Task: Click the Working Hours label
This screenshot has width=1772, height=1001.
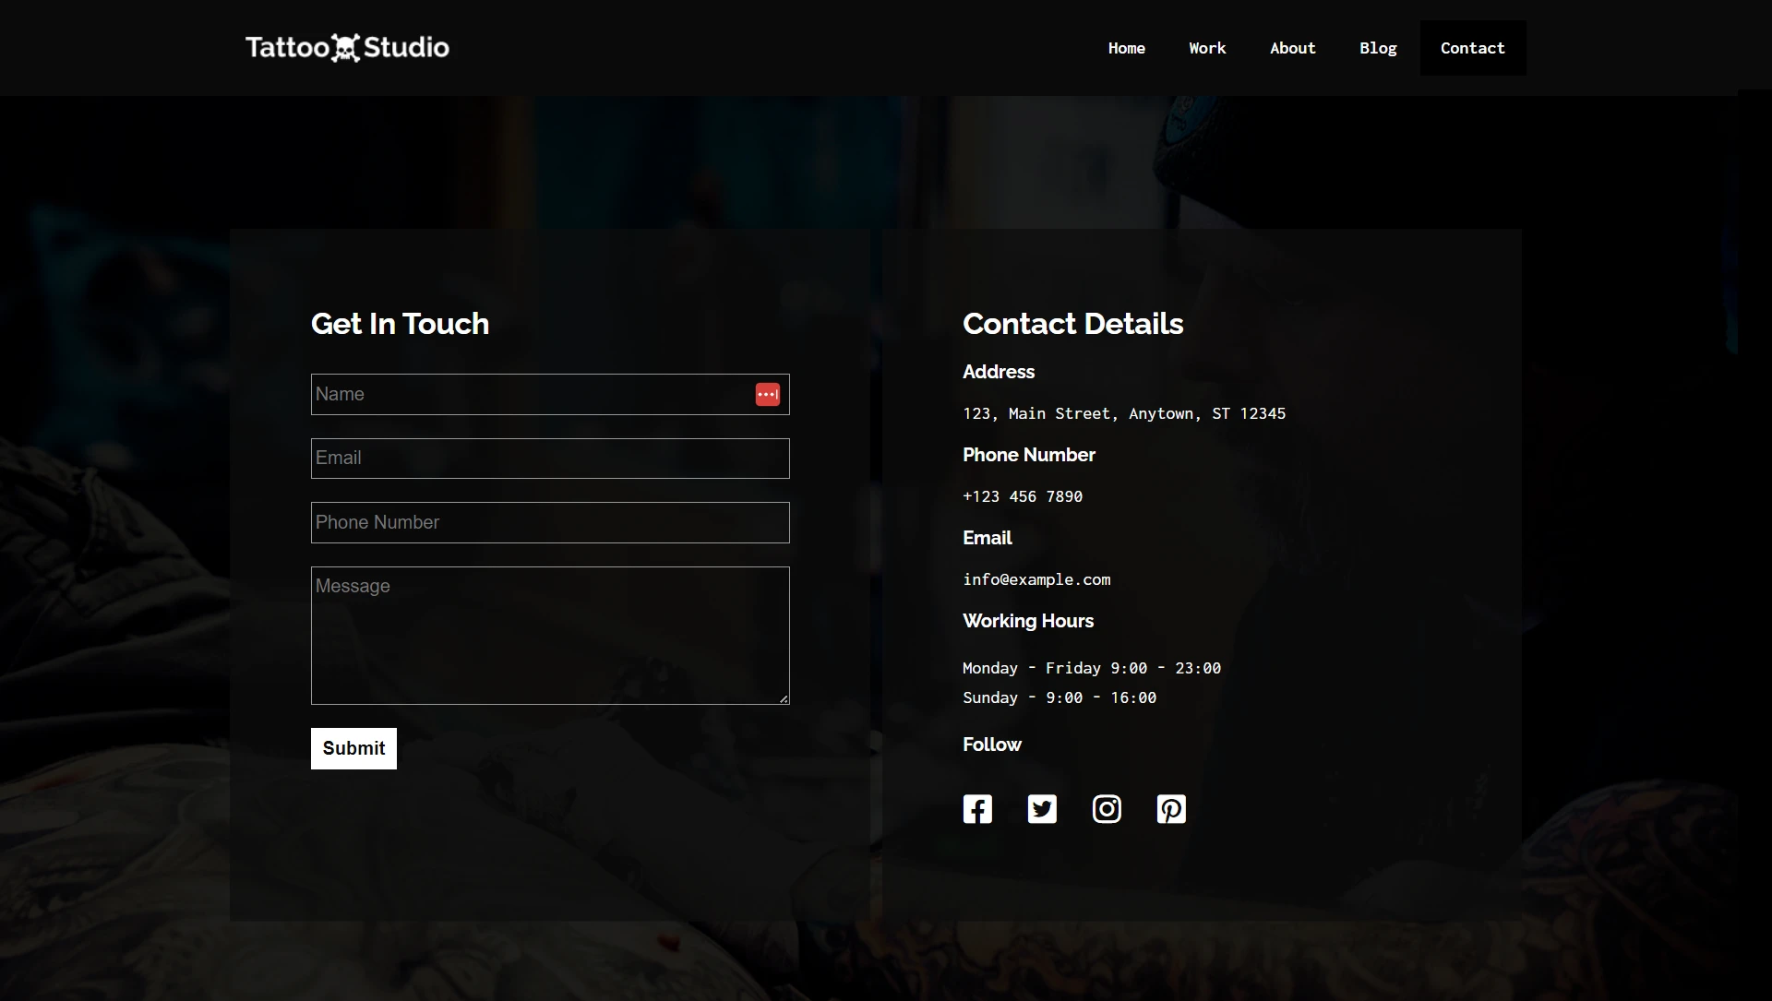Action: pyautogui.click(x=1028, y=621)
